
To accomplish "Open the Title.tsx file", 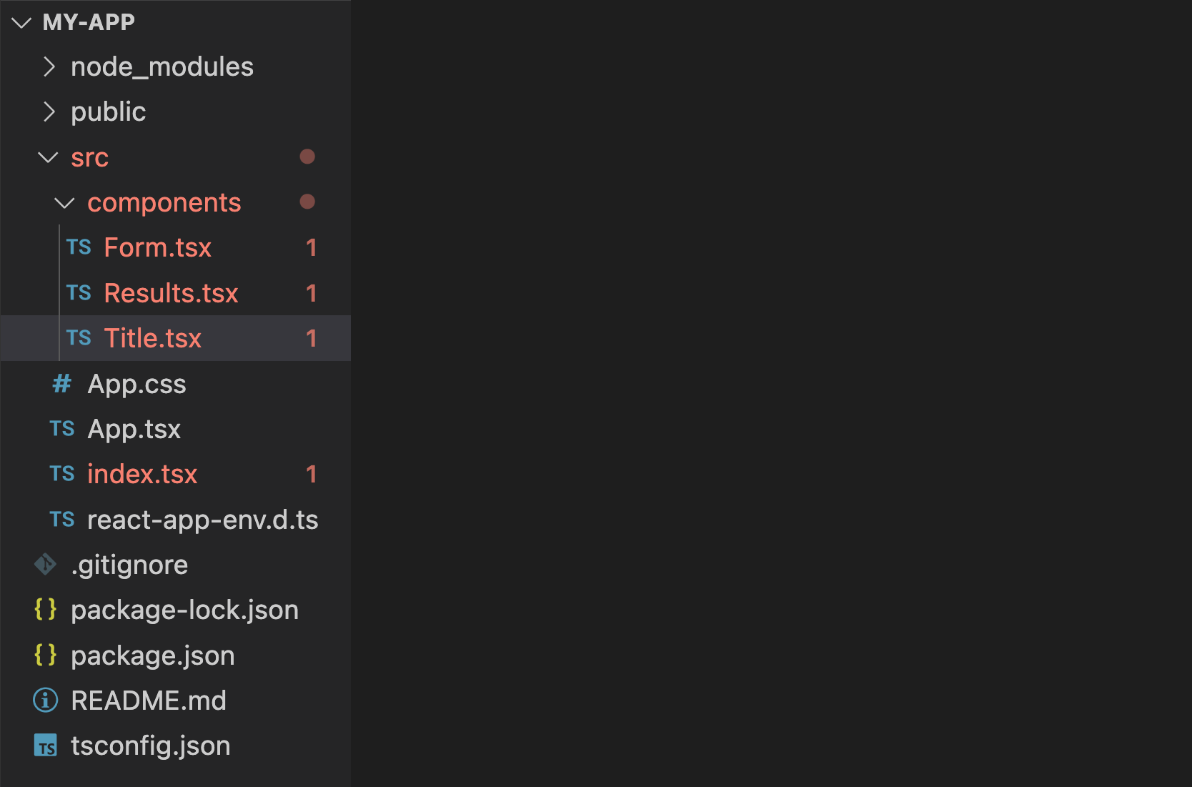I will pos(153,337).
